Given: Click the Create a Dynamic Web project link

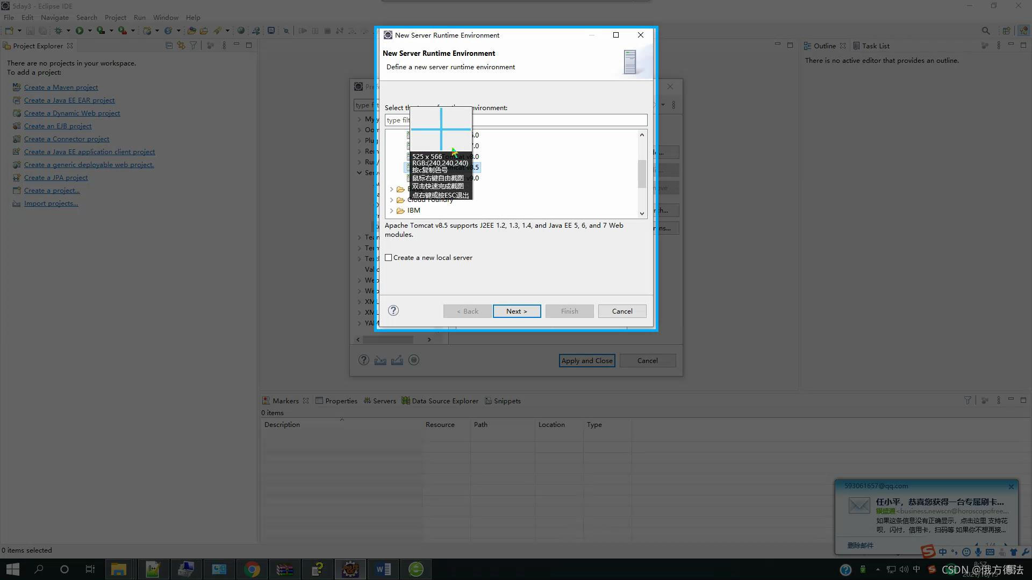Looking at the screenshot, I should [72, 113].
